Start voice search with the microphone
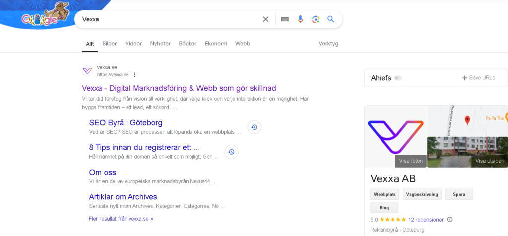The width and height of the screenshot is (508, 236). [300, 19]
